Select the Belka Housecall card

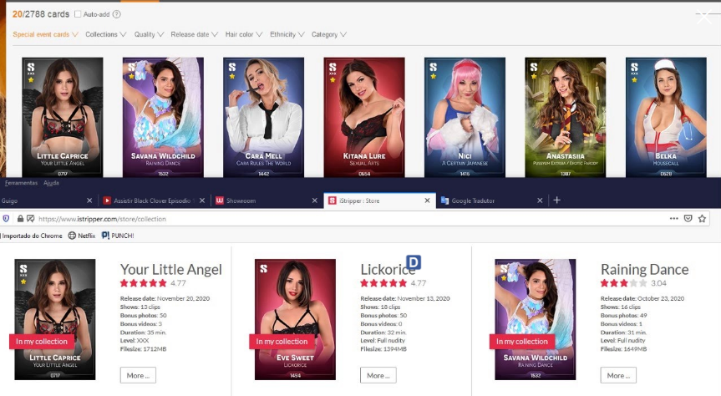(666, 117)
